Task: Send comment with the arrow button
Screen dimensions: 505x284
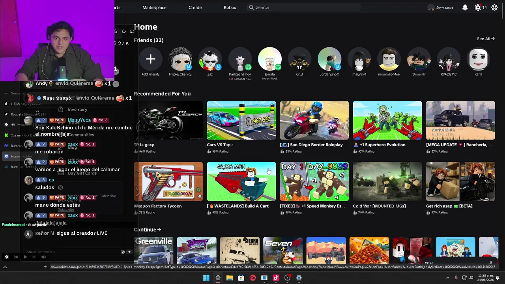Action: (x=129, y=252)
